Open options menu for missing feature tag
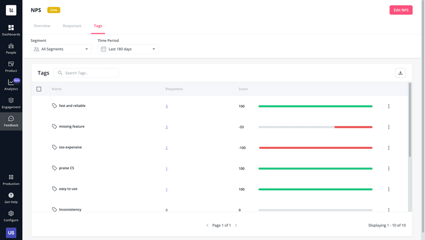 point(388,127)
